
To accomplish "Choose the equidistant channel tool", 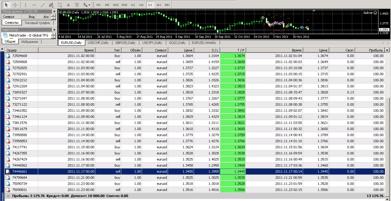I will (51, 5).
